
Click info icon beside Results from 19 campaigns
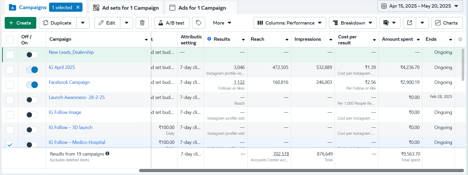point(108,154)
